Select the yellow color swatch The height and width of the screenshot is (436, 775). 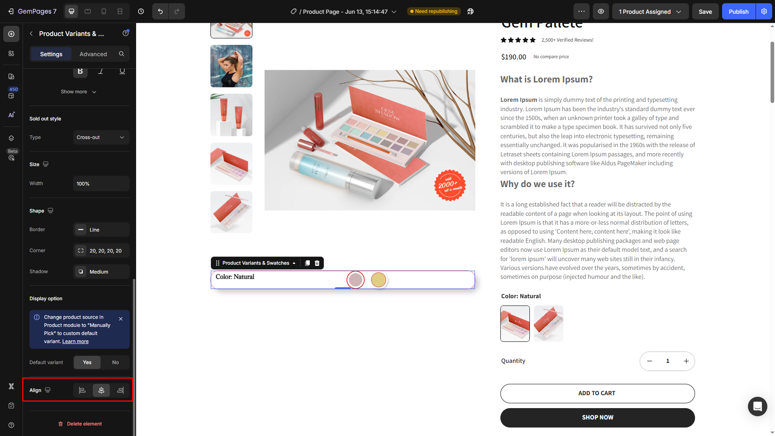click(378, 280)
